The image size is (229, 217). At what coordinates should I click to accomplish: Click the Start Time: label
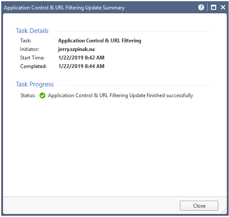(32, 58)
